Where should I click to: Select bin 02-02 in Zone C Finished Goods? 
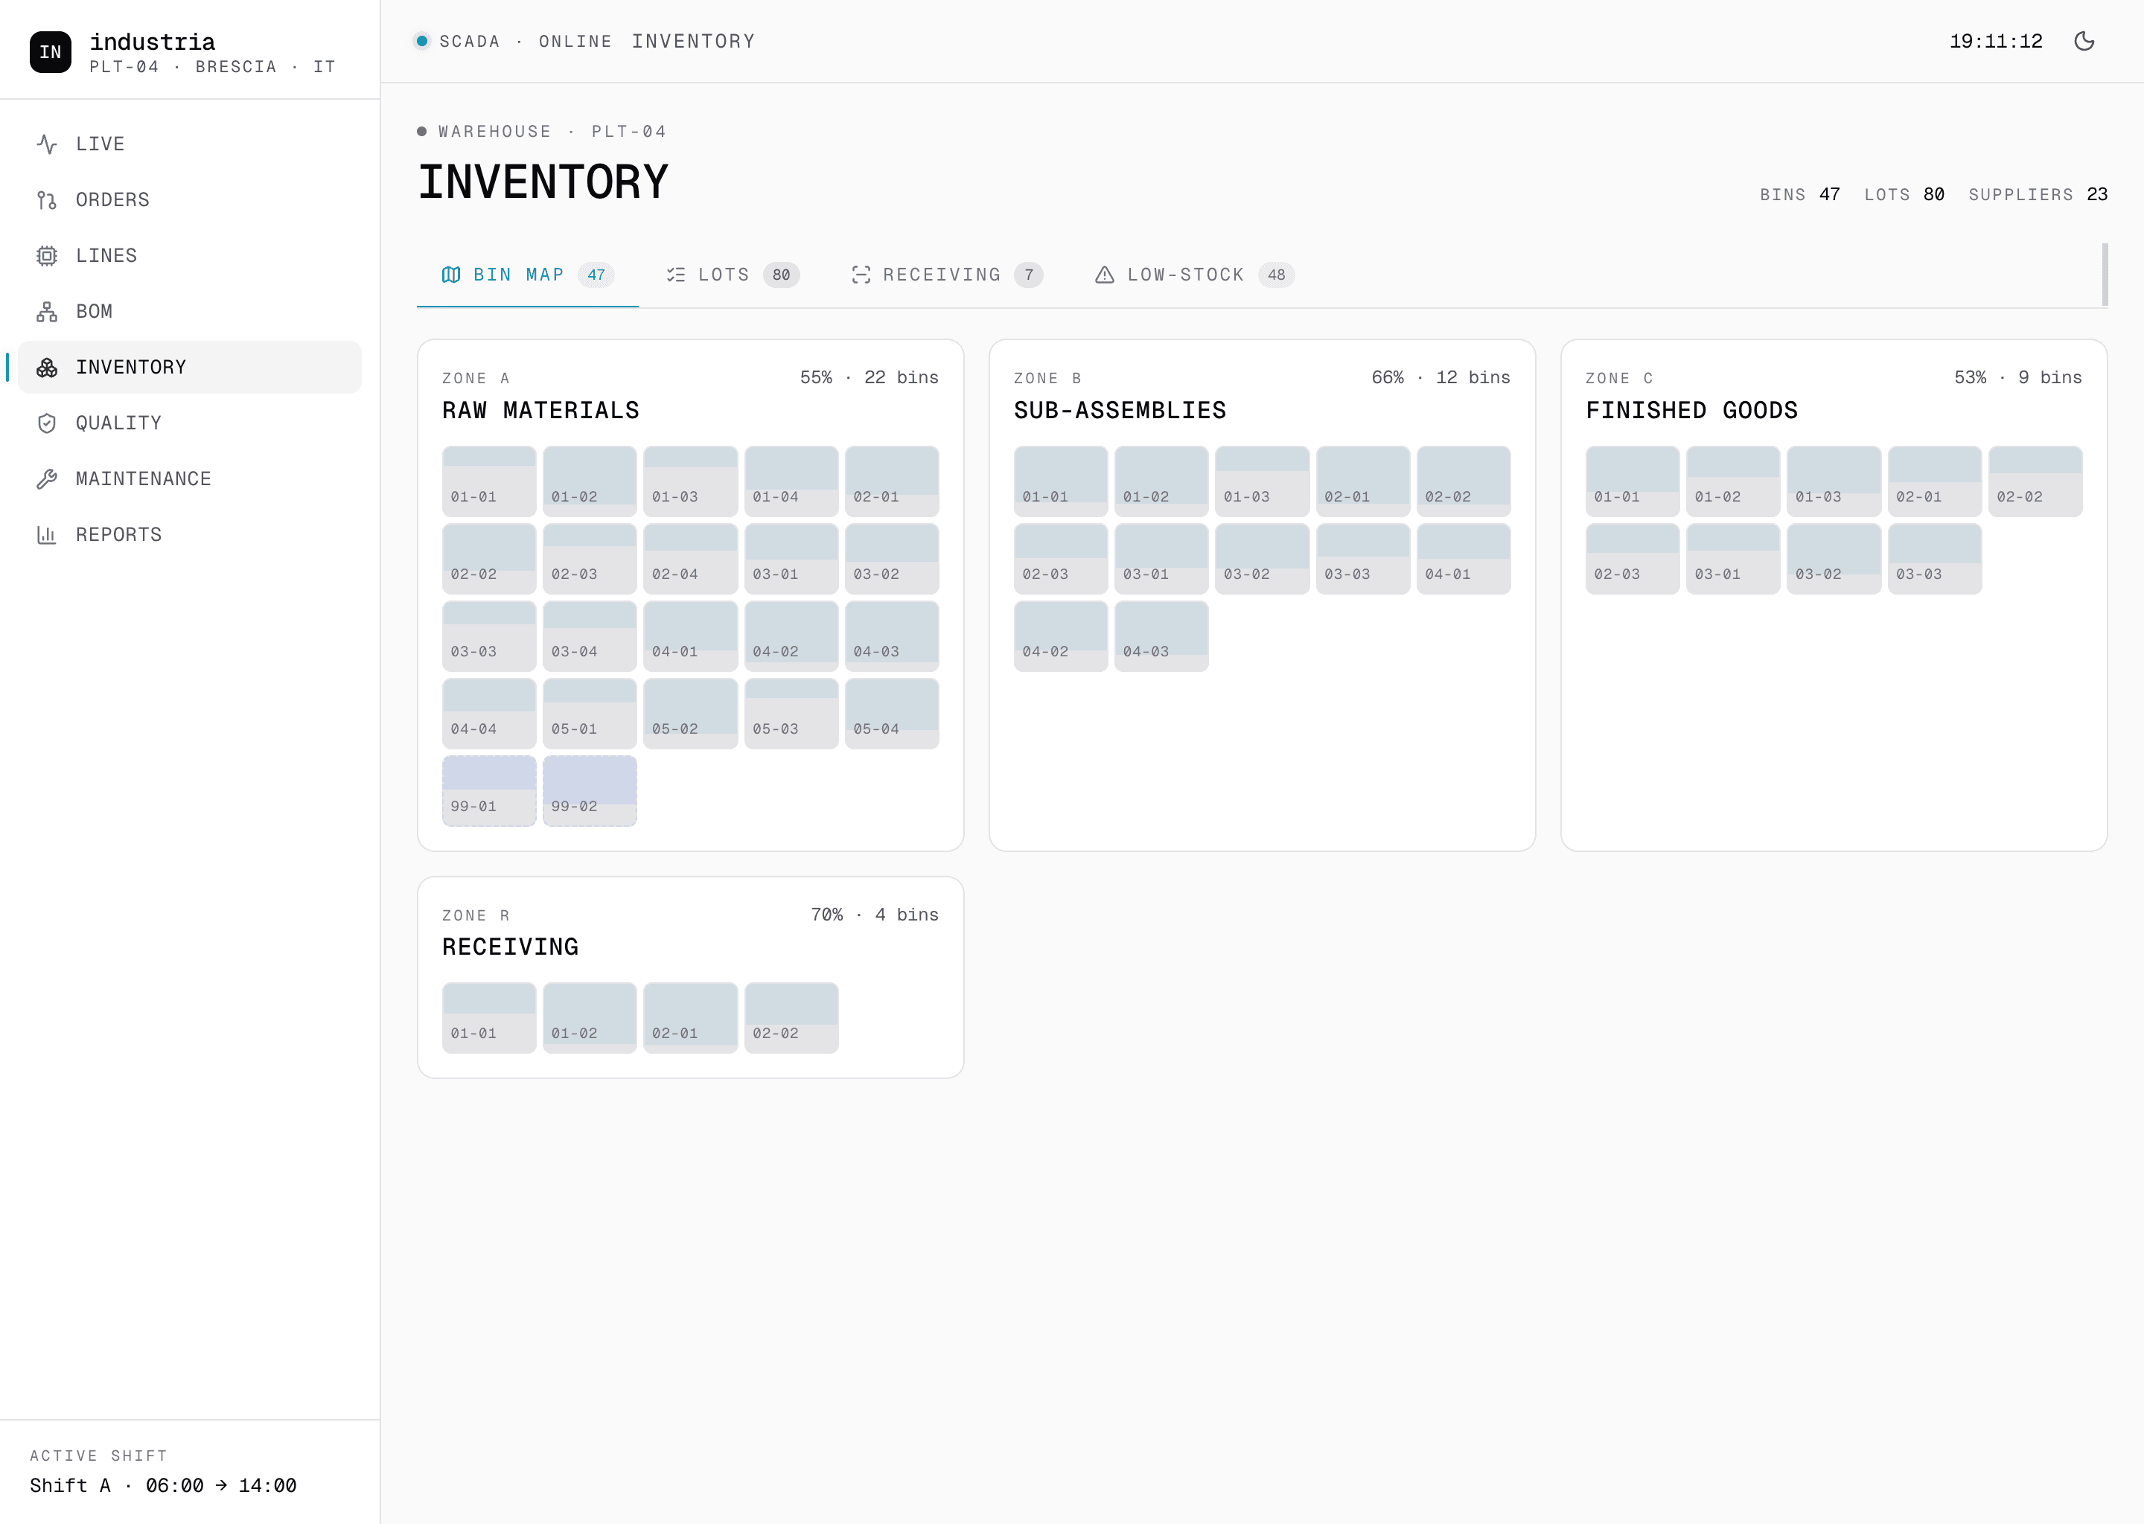2035,481
